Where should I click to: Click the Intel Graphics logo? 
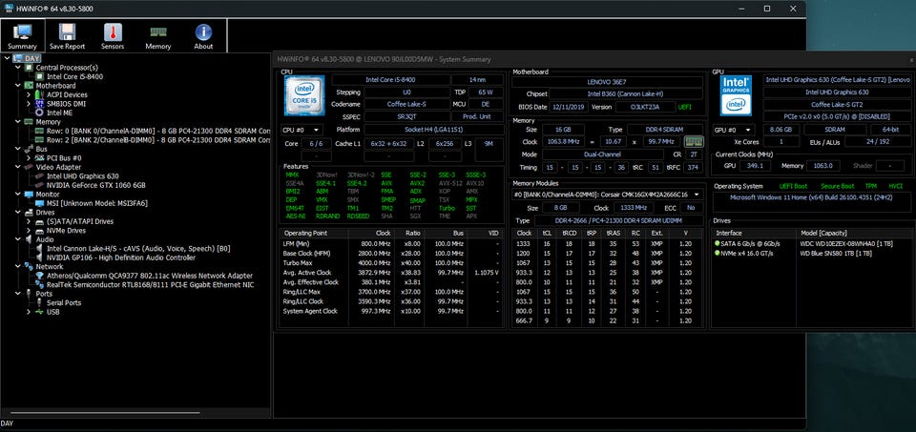(x=738, y=94)
